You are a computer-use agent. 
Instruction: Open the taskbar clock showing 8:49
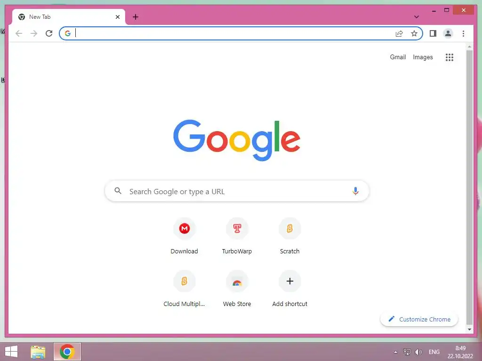coord(460,352)
